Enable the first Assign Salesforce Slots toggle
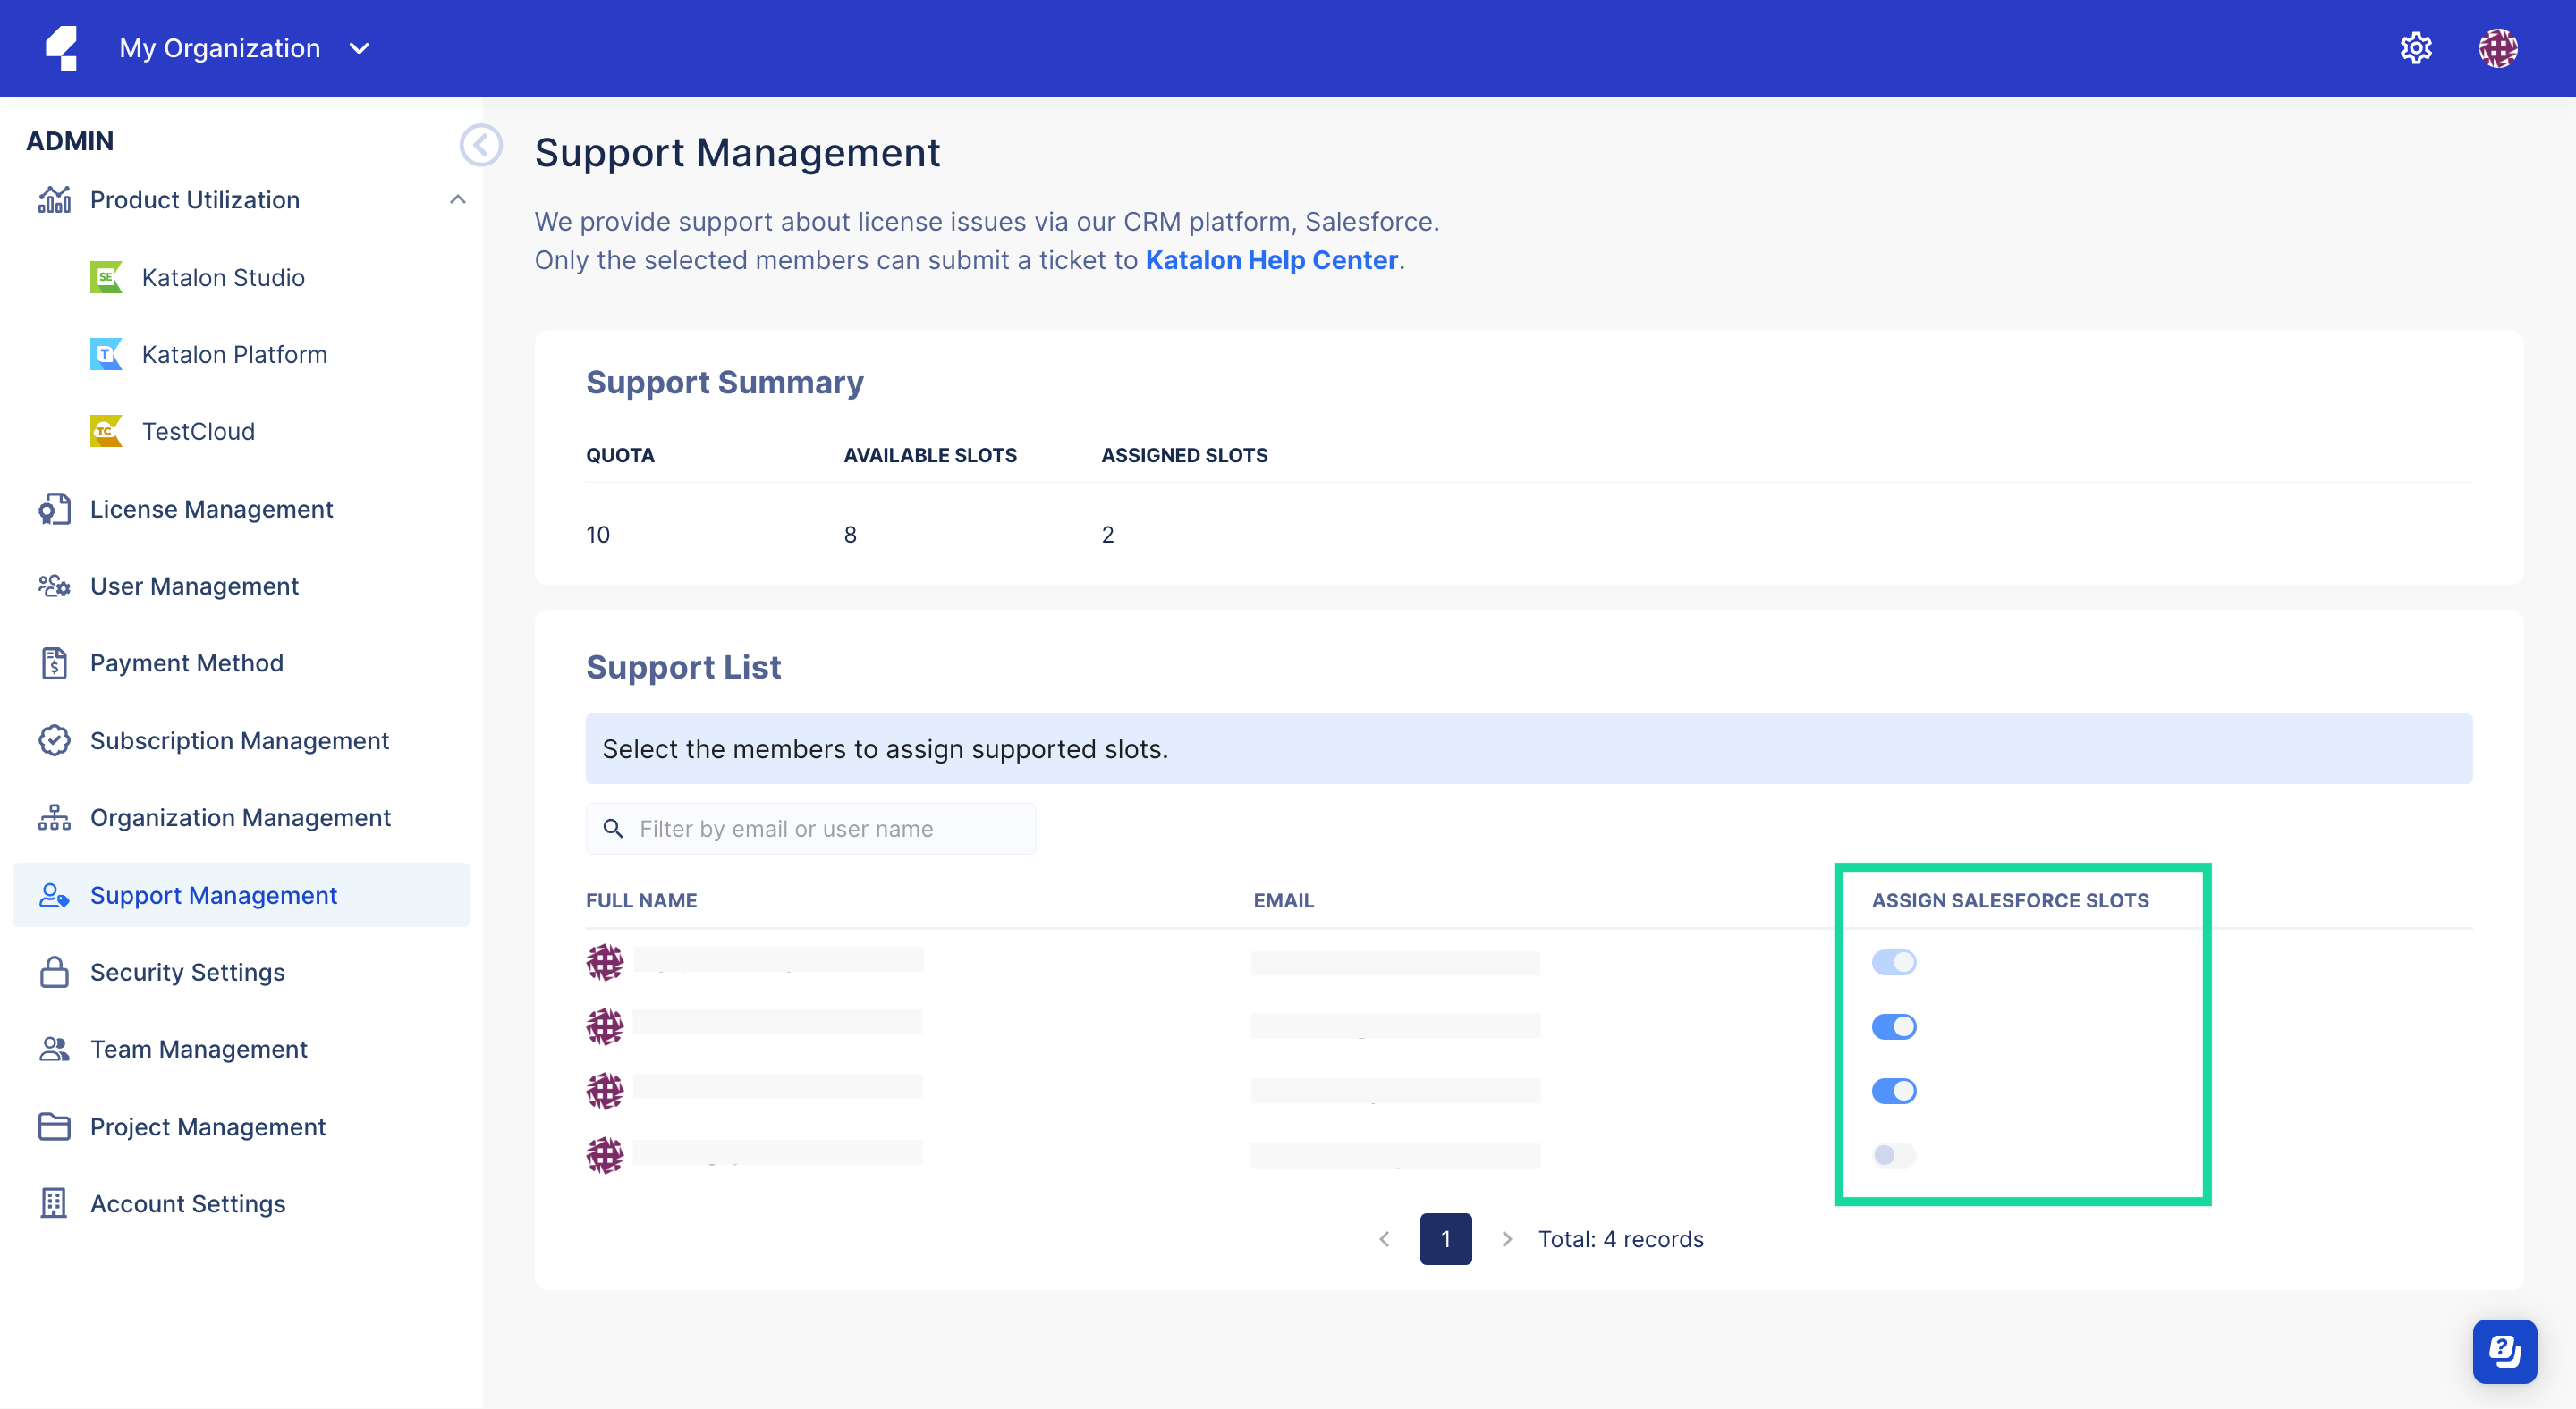Screen dimensions: 2576x1409 click(x=1894, y=961)
